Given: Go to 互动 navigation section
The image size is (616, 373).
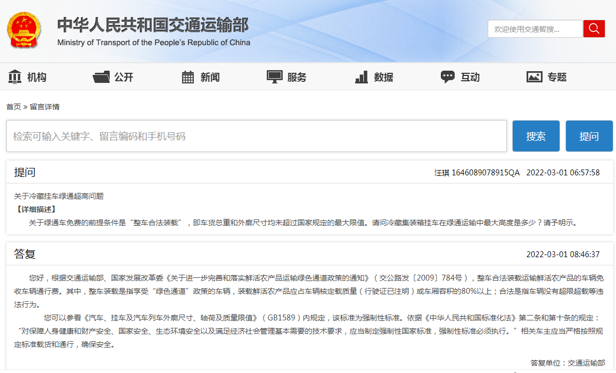Looking at the screenshot, I should coord(470,78).
